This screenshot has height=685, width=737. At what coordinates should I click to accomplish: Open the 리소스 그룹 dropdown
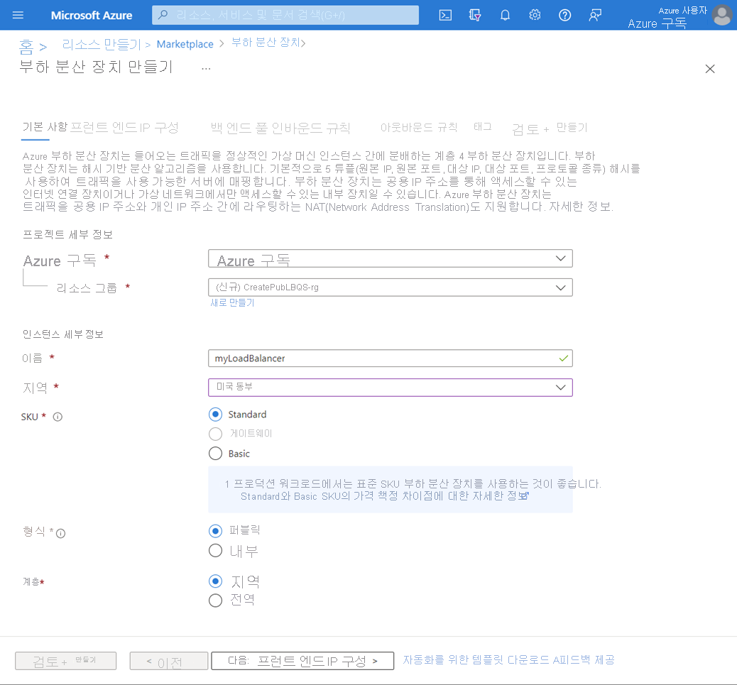click(390, 287)
